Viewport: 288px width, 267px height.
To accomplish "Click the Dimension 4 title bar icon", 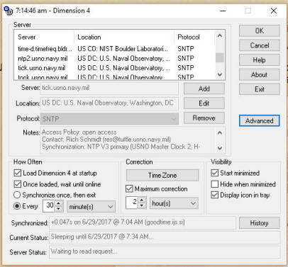I will (x=9, y=11).
